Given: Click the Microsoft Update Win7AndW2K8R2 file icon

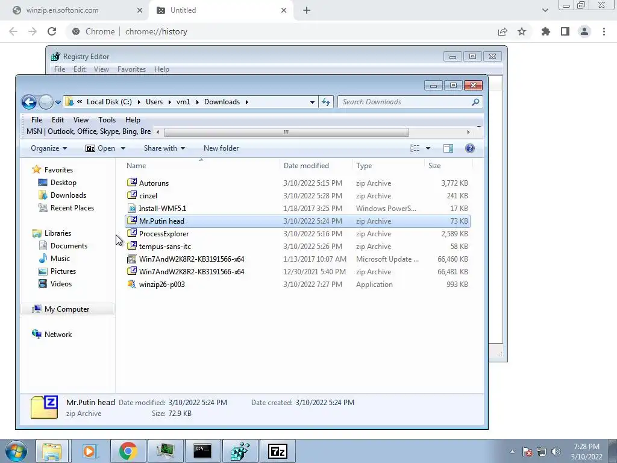Looking at the screenshot, I should pos(132,259).
